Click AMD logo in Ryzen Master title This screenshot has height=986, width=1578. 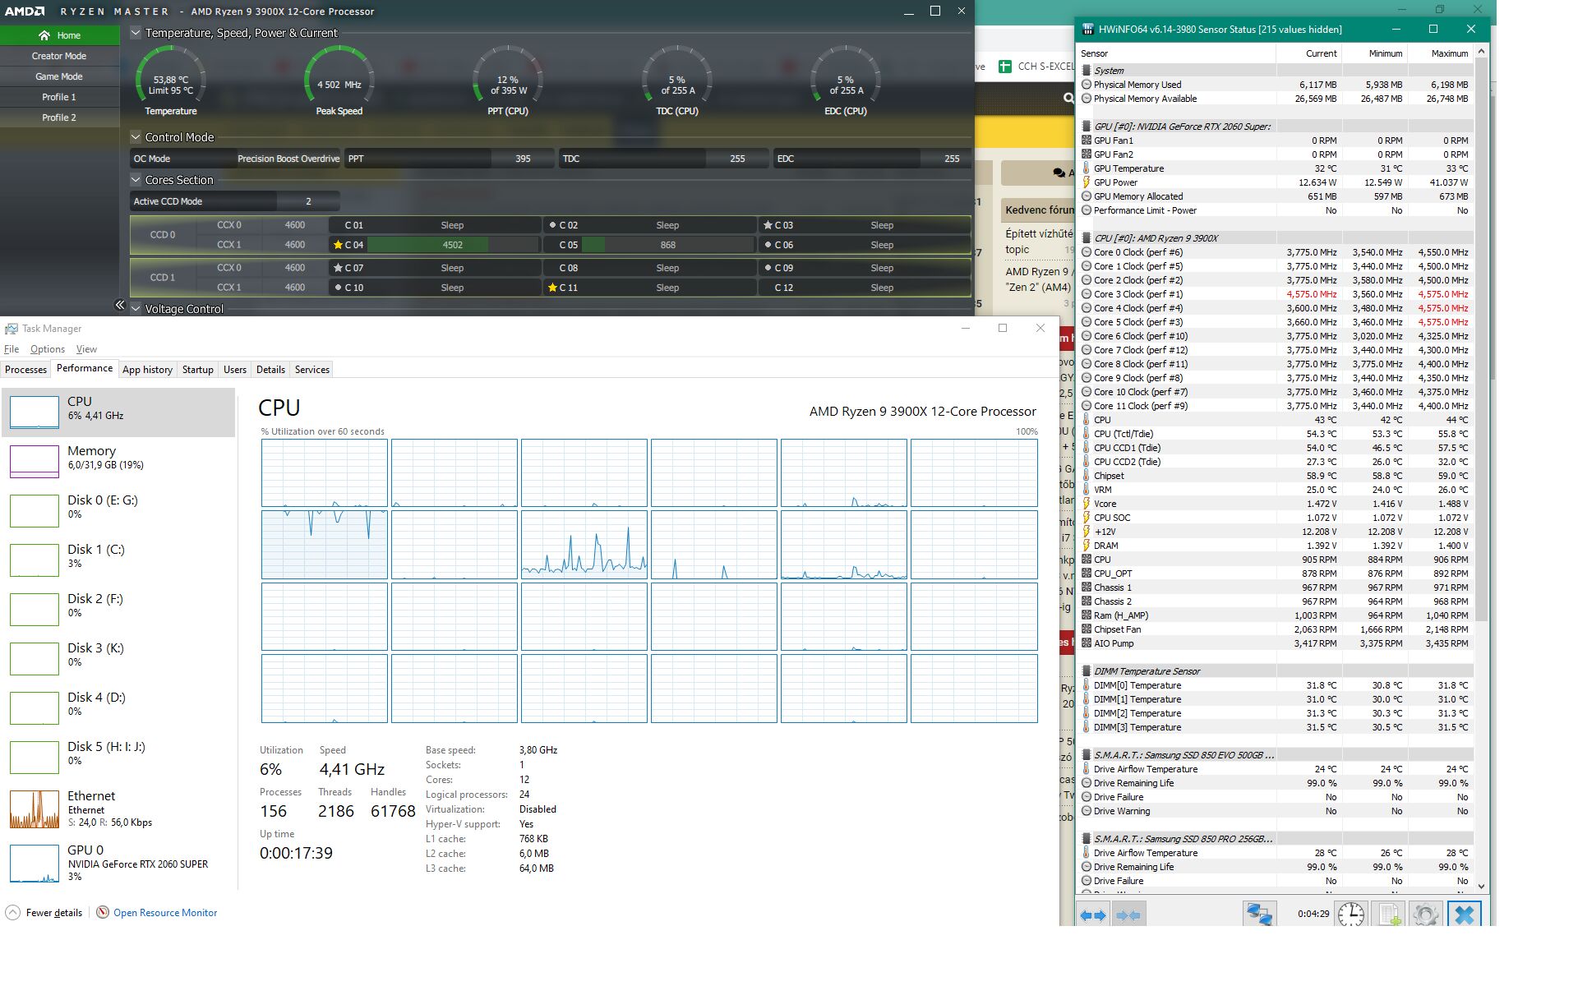pyautogui.click(x=25, y=12)
